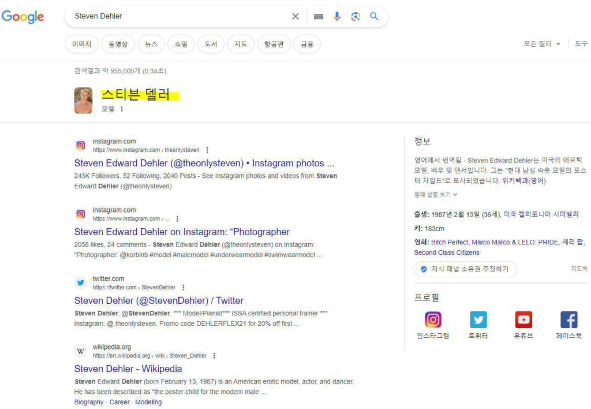This screenshot has width=591, height=409.
Task: Jump to Wikipedia Modeling section link
Action: coord(148,402)
